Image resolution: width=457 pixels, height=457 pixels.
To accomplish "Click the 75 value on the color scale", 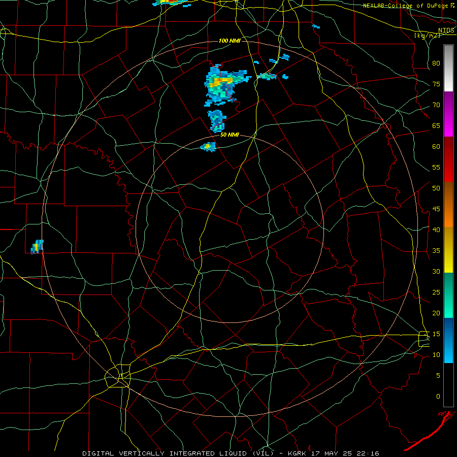I will coord(436,84).
